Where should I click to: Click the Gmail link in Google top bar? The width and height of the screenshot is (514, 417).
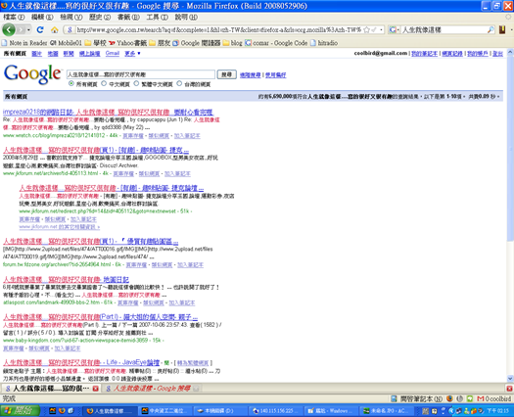click(113, 53)
